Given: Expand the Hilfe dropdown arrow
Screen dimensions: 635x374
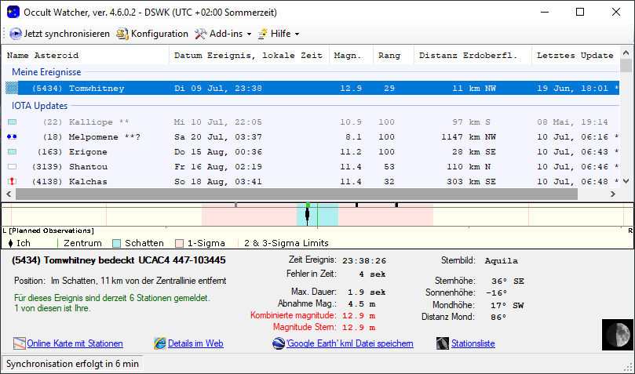Looking at the screenshot, I should coord(297,34).
